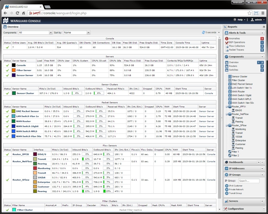268x214 pixels.
Task: Open the Chrome hamburger menu
Action: click(x=263, y=13)
